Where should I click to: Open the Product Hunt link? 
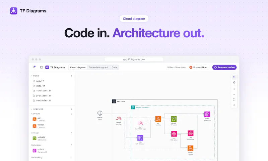[x=198, y=67]
